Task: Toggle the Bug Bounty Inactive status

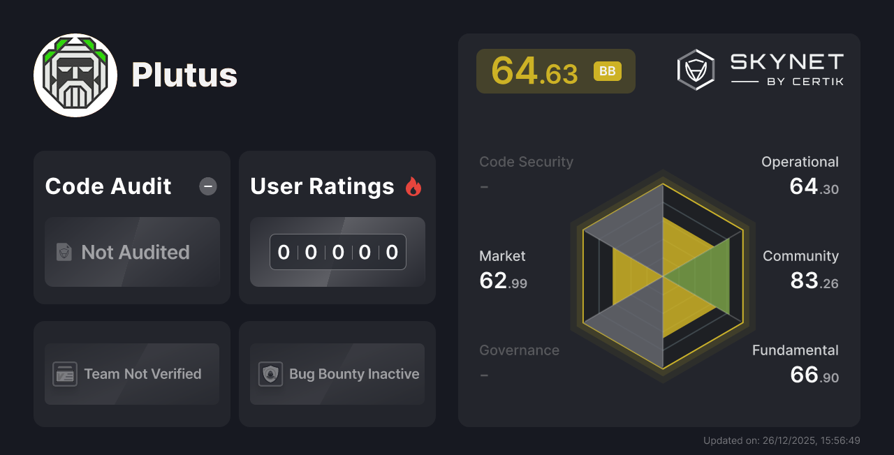Action: point(337,374)
